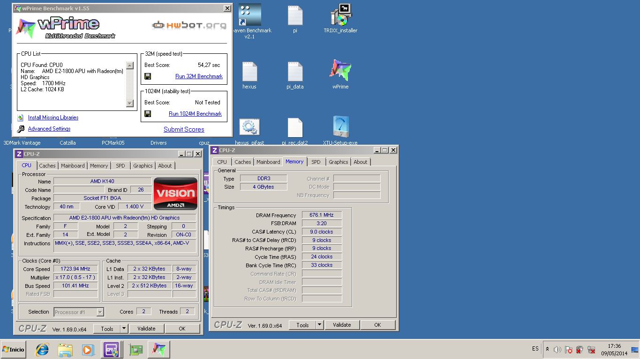Click Validate in left CPU-Z window
This screenshot has height=359, width=640.
tap(146, 329)
